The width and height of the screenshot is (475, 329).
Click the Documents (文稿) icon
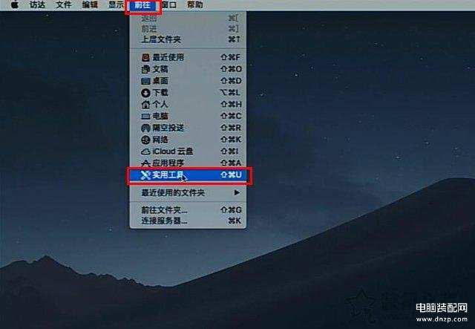145,69
